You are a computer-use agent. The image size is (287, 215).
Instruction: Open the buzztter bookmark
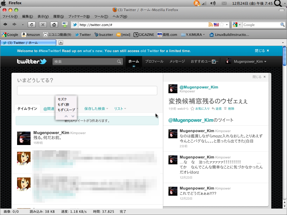pyautogui.click(x=104, y=34)
